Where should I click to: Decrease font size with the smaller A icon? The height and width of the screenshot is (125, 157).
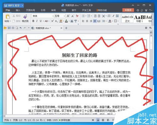(x=73, y=16)
